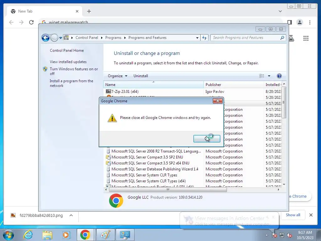Click Programs and Features breadcrumb

coord(147,38)
